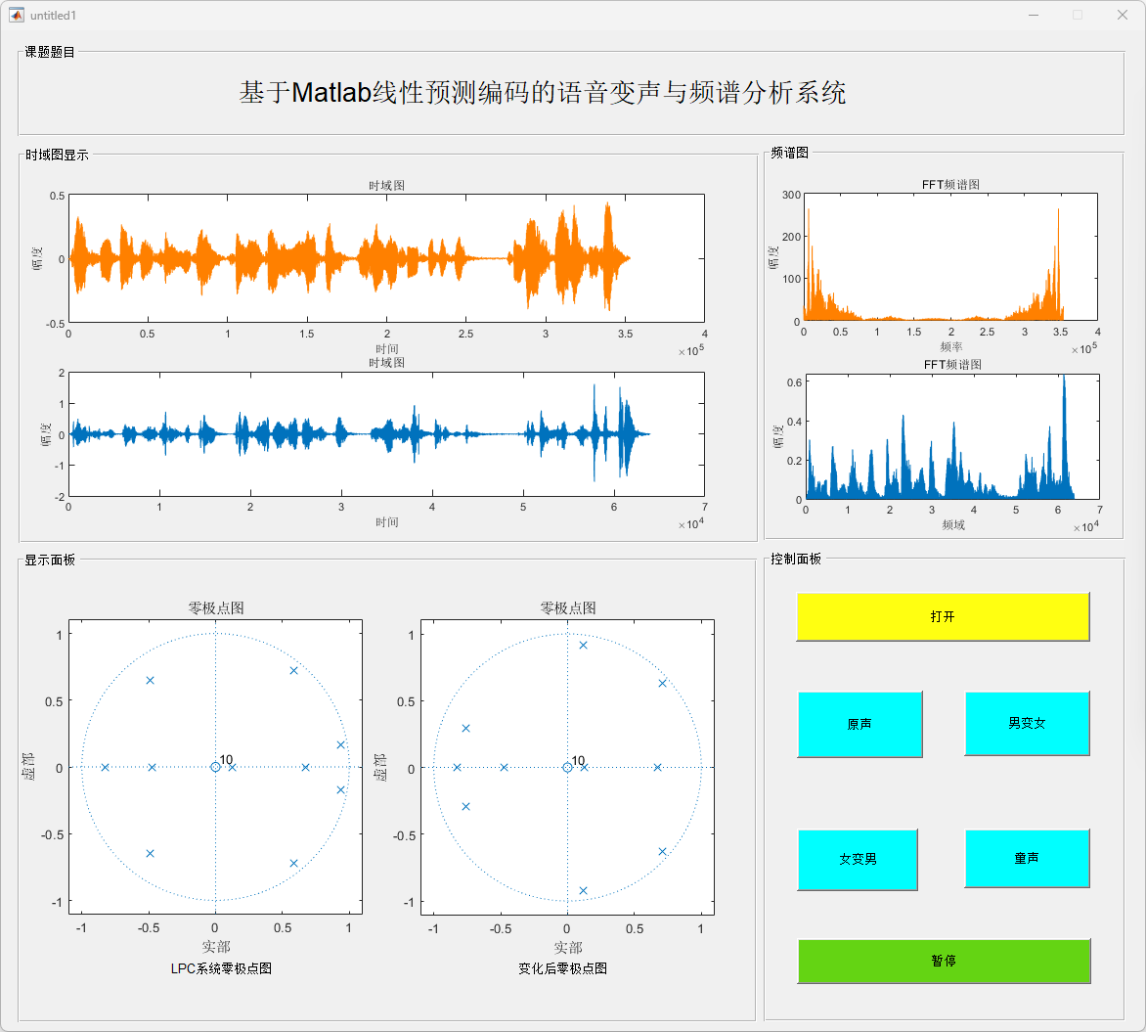Click the 时域图显示 panel heading
The height and width of the screenshot is (1032, 1146).
point(57,155)
